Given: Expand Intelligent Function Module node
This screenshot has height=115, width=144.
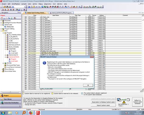Looking at the screenshot, I should [1, 23].
